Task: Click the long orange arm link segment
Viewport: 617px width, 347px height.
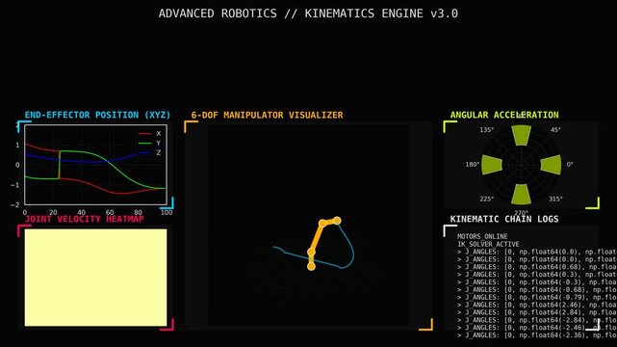Action: coord(317,237)
